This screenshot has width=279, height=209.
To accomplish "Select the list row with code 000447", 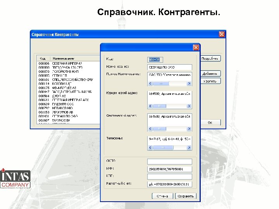I will [x=69, y=92].
